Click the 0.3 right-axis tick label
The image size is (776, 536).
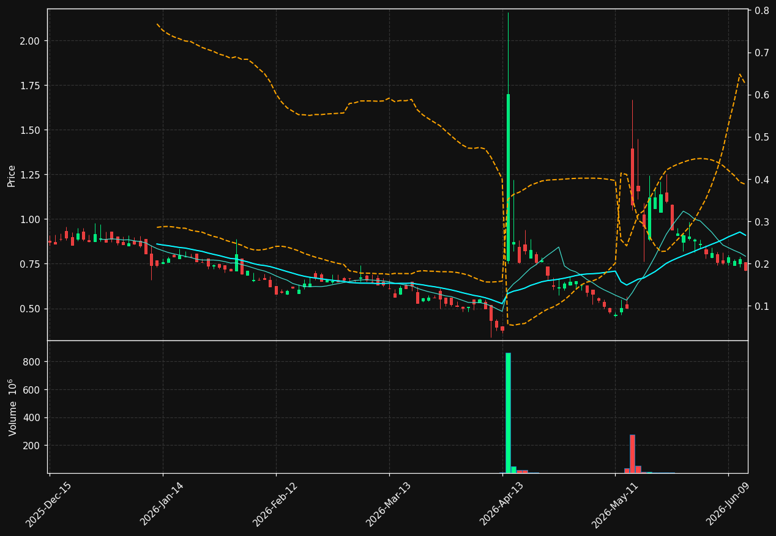pyautogui.click(x=762, y=222)
